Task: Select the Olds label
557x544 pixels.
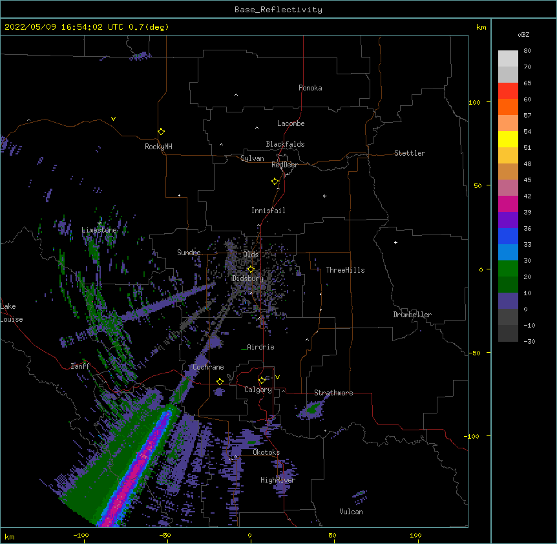Action: (251, 255)
